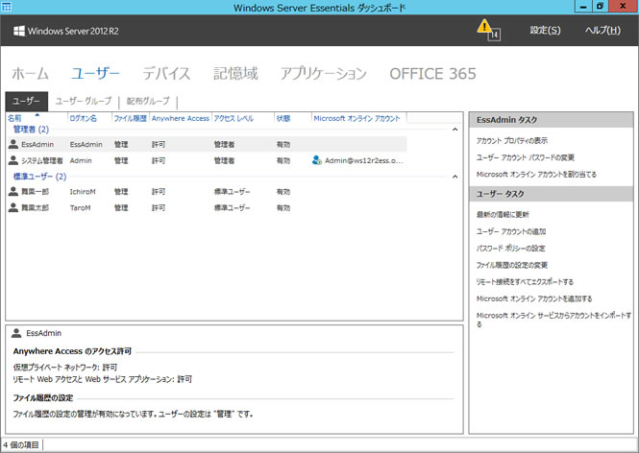Switch to the 配布グループ sub-tab
The width and height of the screenshot is (639, 453).
point(148,101)
